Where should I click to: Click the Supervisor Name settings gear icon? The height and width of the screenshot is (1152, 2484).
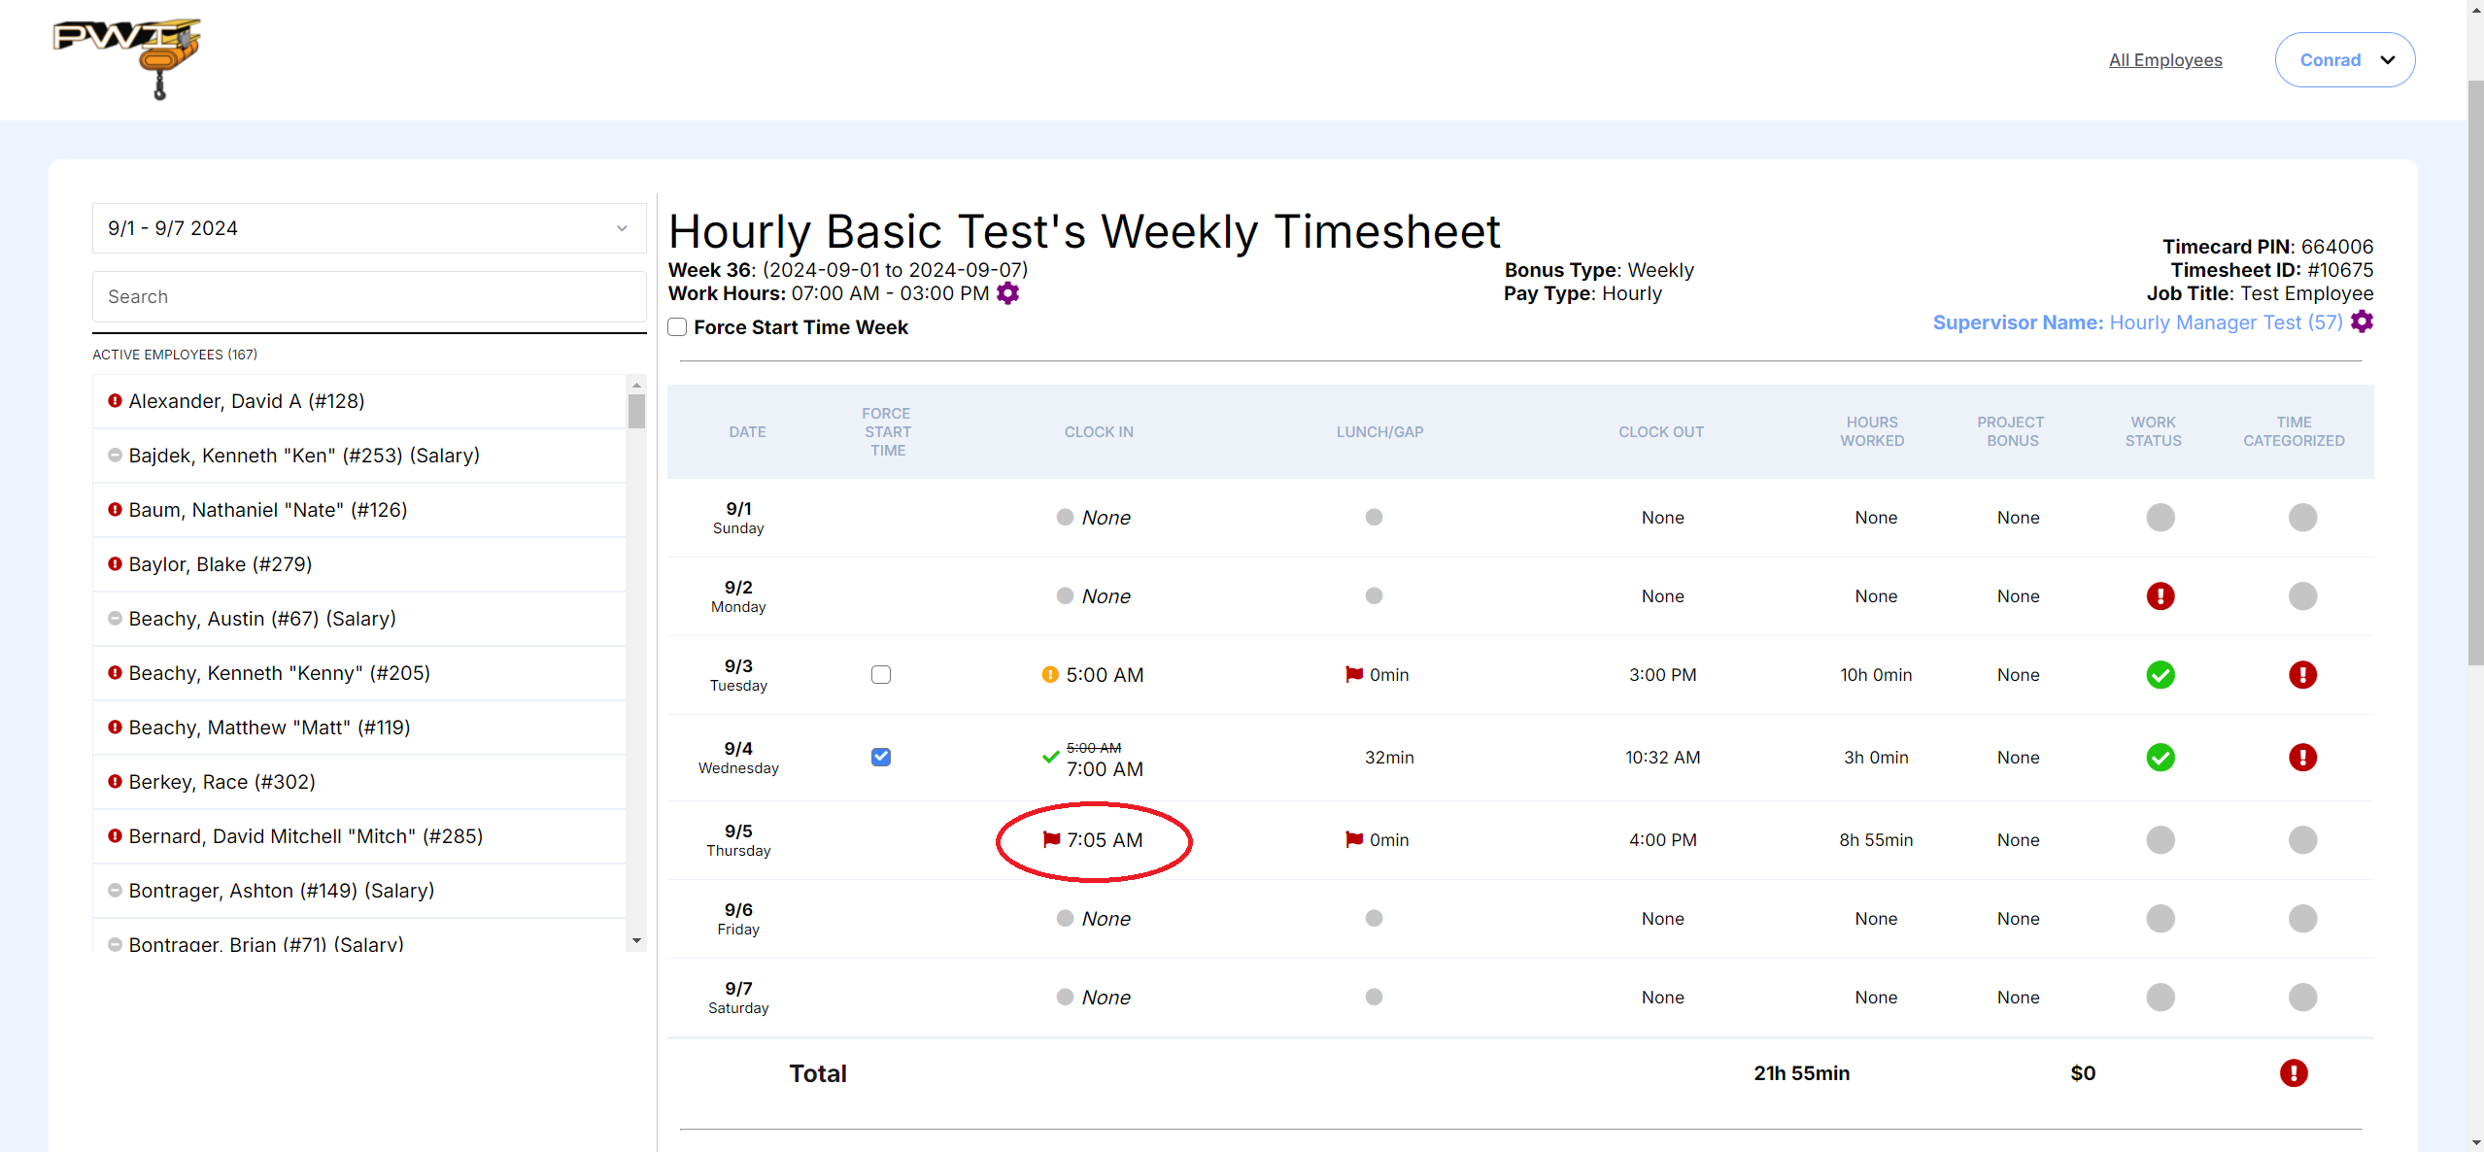tap(2362, 322)
